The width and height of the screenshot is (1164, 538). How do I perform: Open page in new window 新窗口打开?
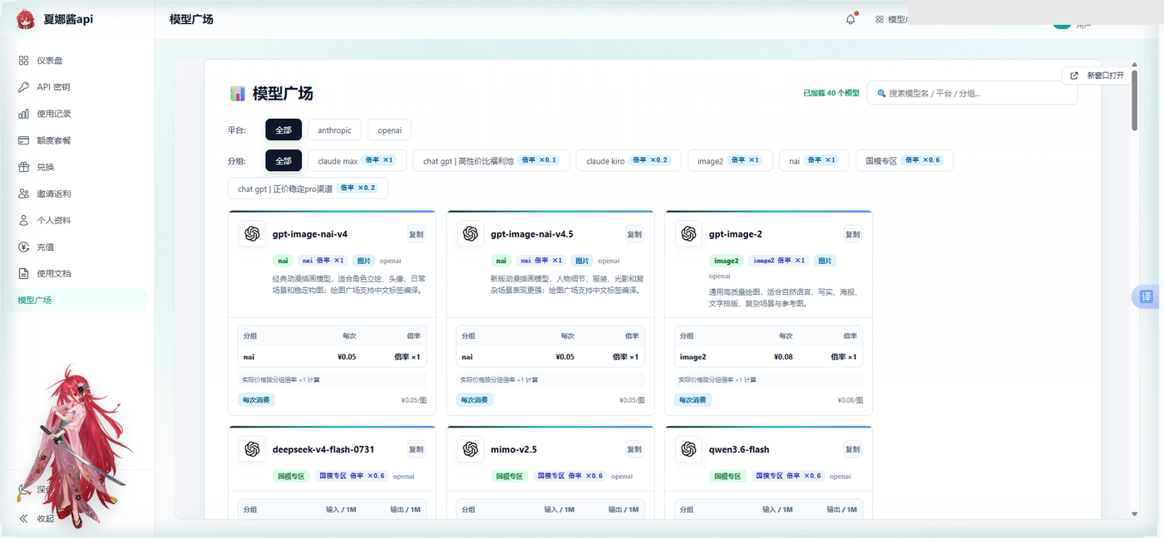tap(1097, 76)
